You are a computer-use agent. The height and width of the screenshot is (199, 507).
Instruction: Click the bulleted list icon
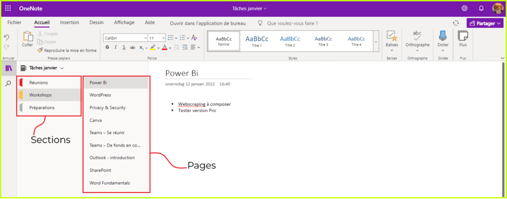[171, 38]
